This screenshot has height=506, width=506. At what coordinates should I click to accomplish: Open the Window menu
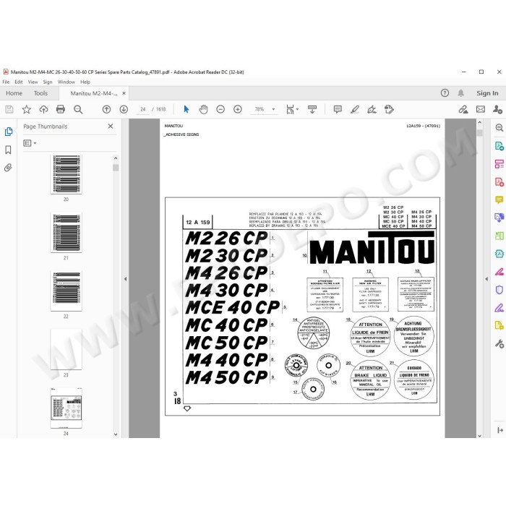tap(67, 82)
